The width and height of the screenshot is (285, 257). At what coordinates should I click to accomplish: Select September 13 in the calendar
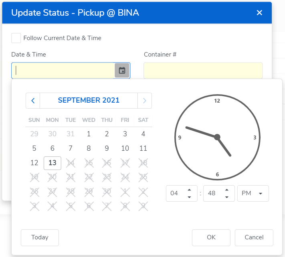coord(52,163)
